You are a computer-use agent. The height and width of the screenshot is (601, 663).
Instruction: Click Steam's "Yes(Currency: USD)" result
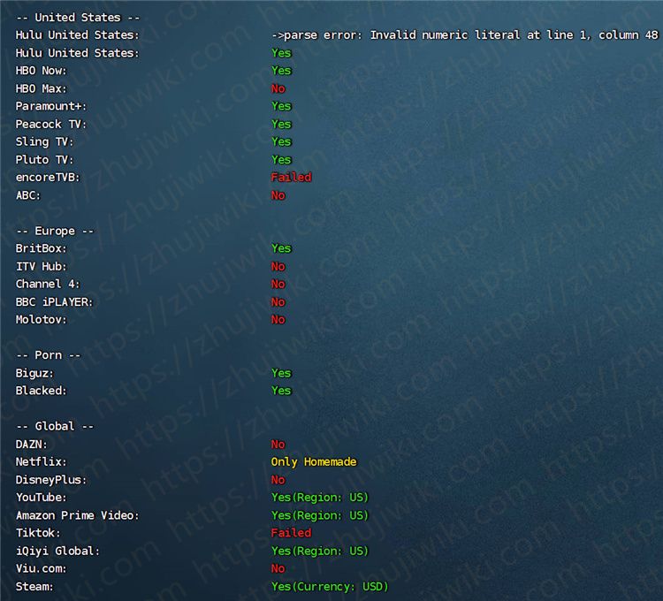click(330, 587)
